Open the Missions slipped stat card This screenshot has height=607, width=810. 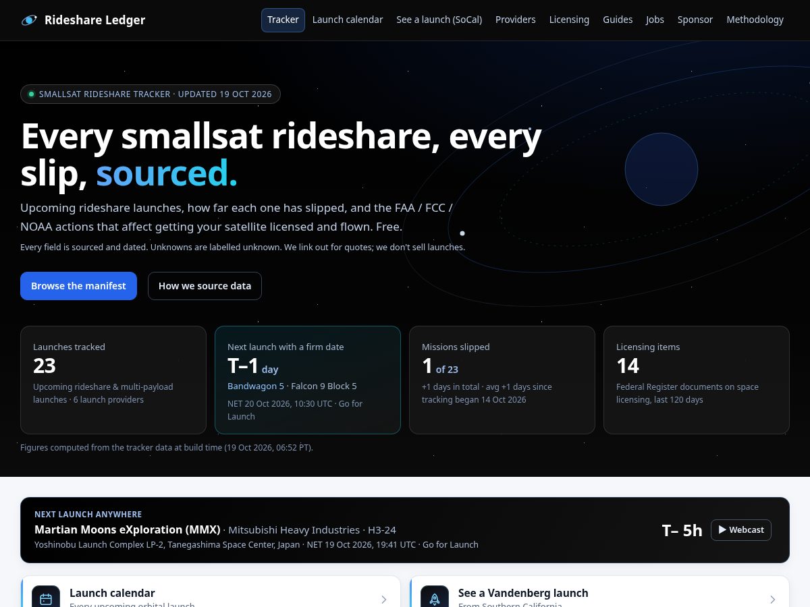pos(502,380)
